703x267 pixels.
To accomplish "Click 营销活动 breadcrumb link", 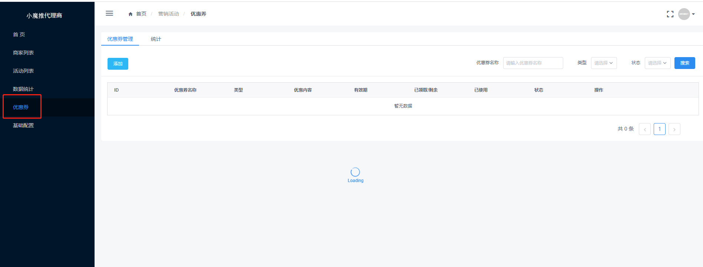I will tap(168, 14).
